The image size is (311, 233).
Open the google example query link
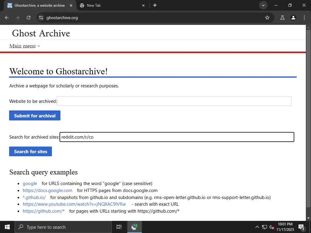tap(30, 184)
